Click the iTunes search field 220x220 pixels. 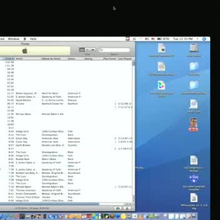[x=114, y=50]
